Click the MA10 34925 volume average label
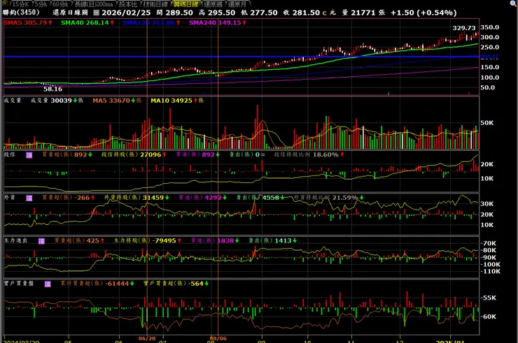 point(177,101)
